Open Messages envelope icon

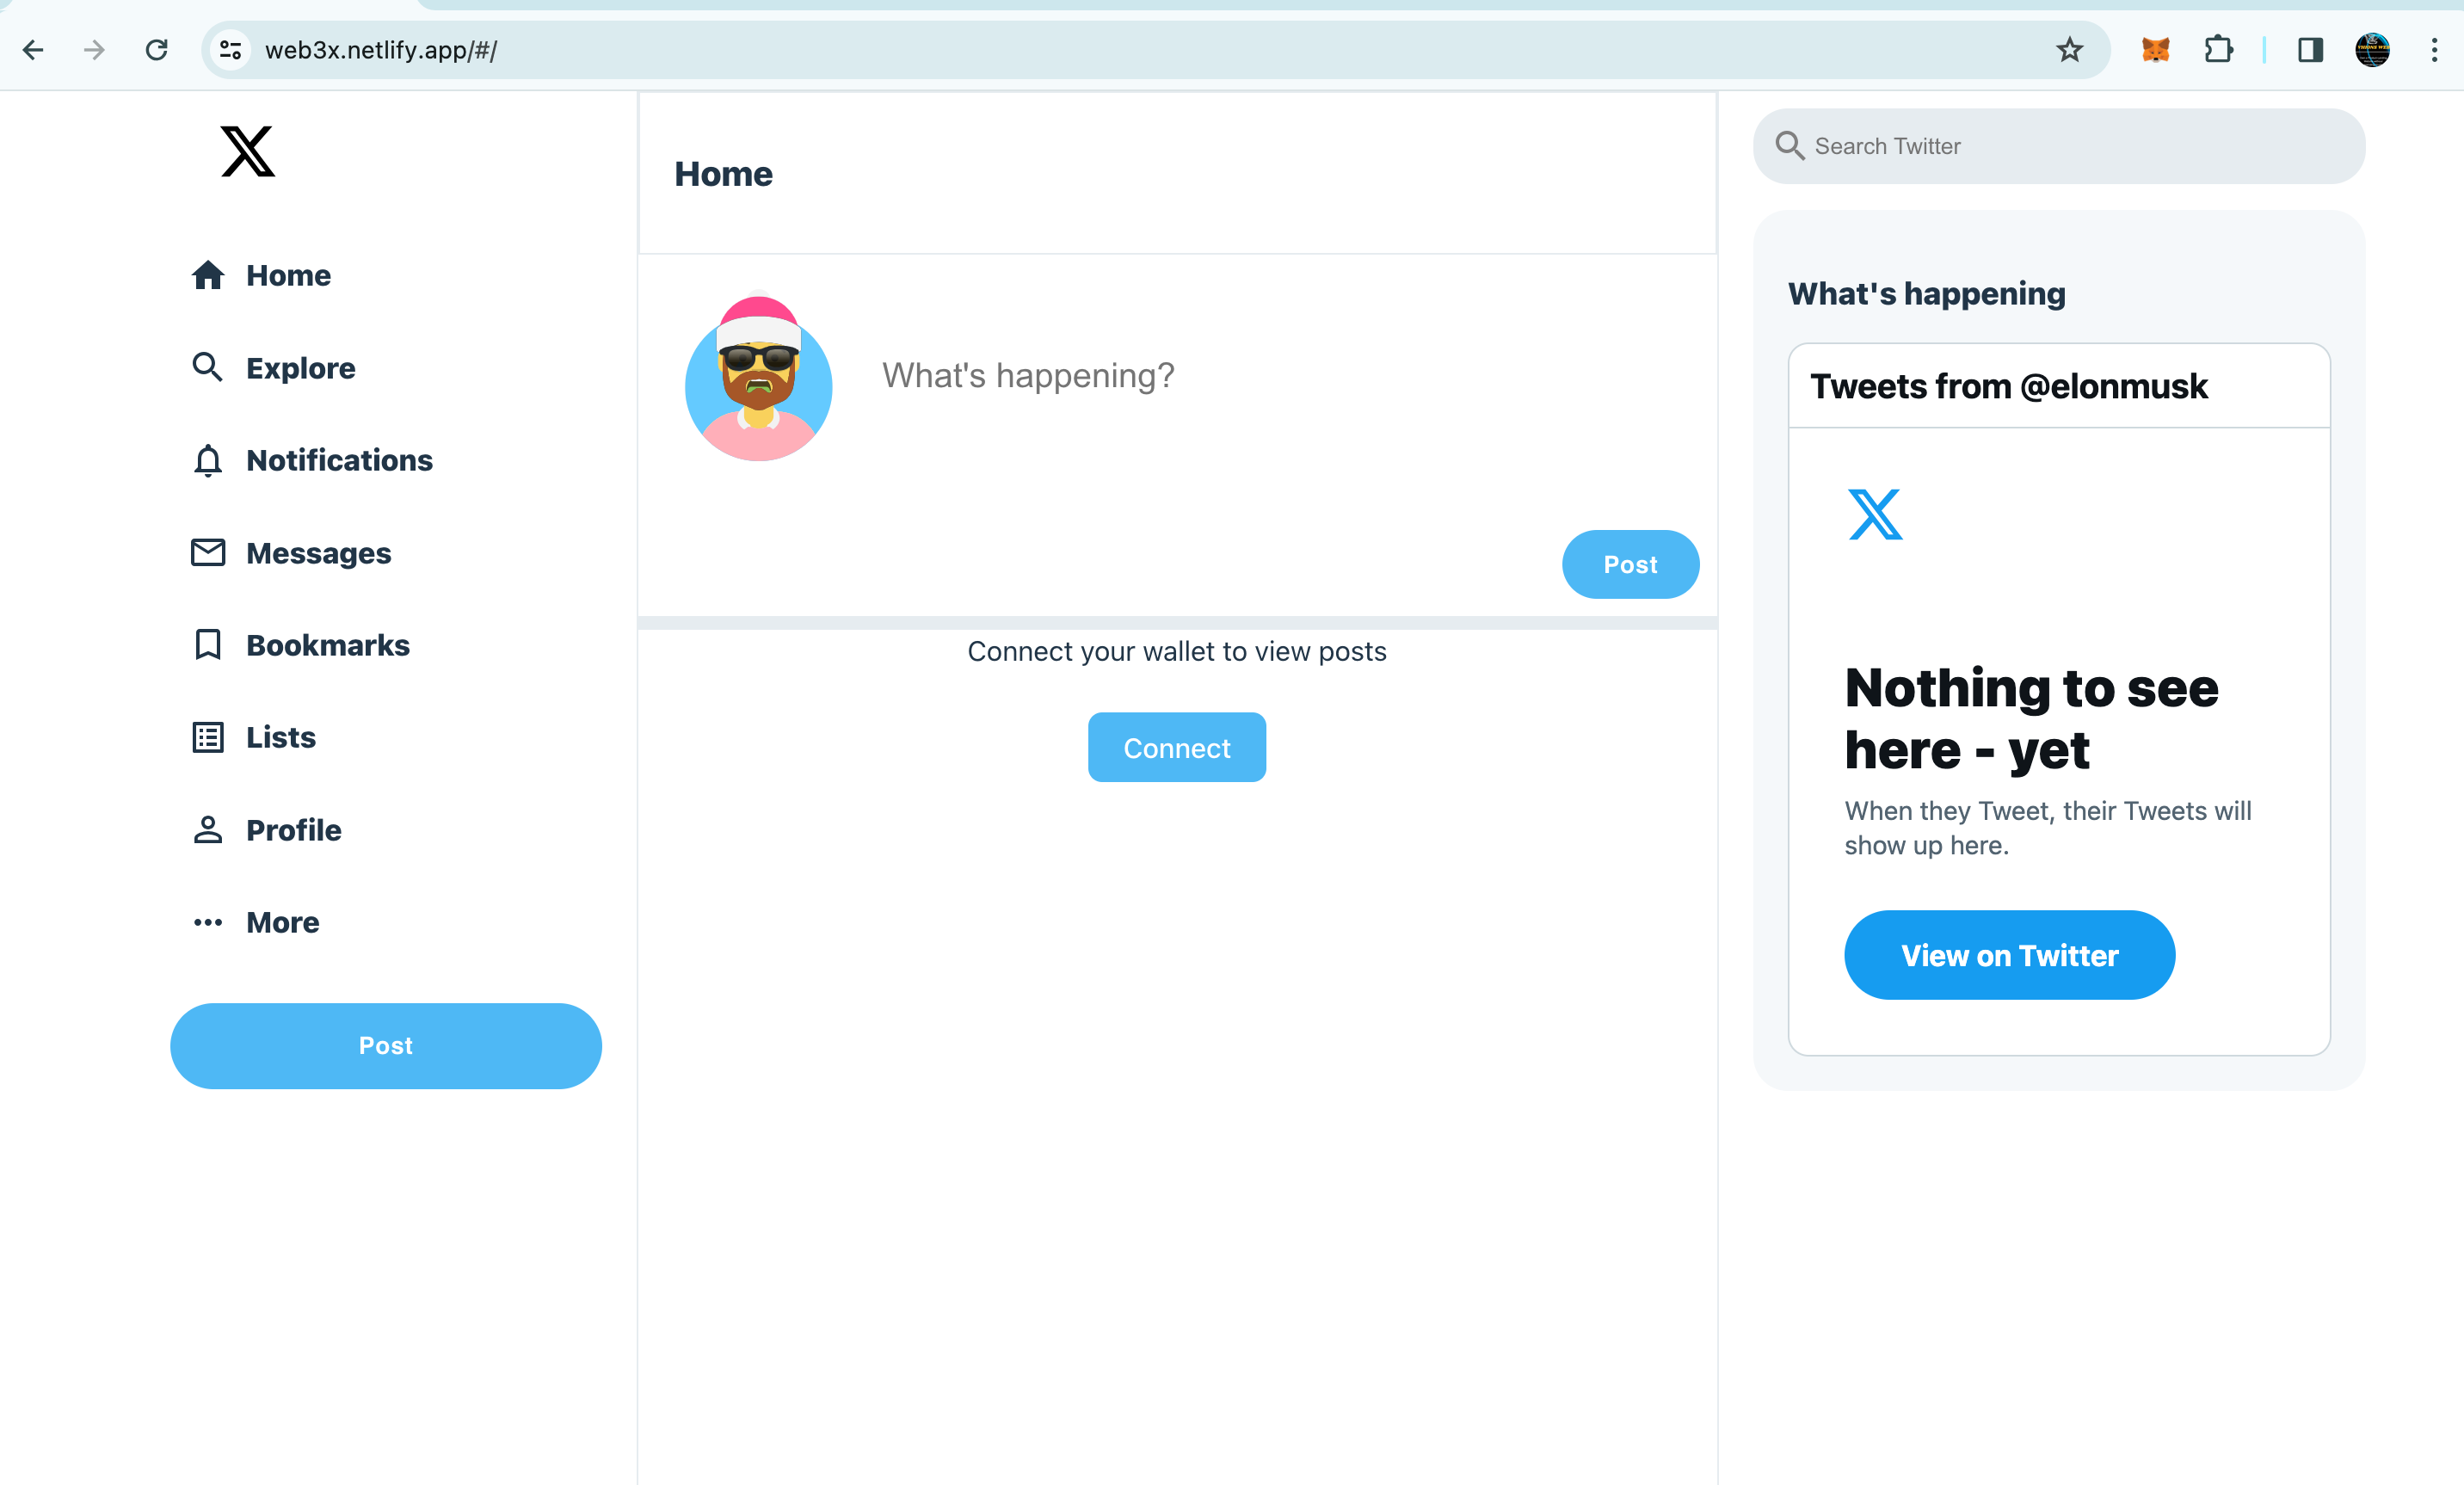coord(207,552)
